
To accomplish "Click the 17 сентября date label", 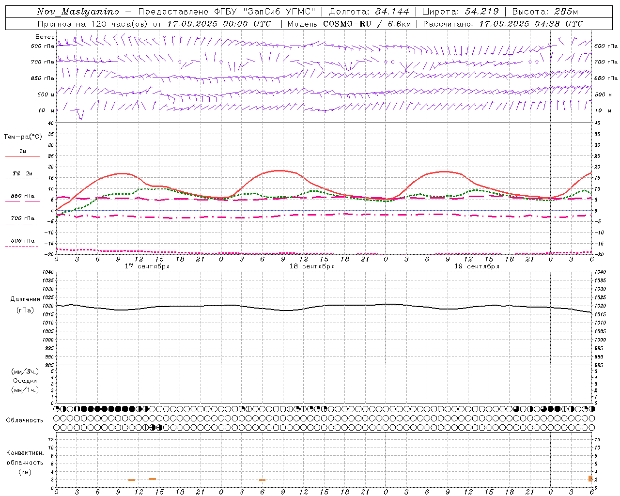I will click(147, 266).
